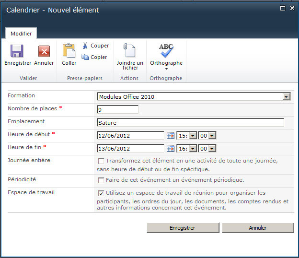Click the Enregistrer floppy disk ribbon icon

tap(17, 51)
